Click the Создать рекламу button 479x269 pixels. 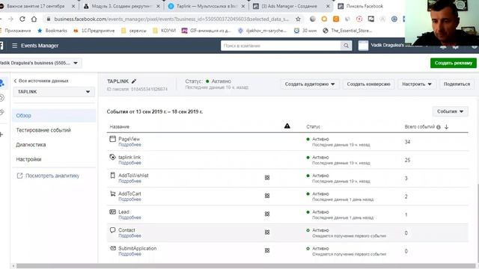click(454, 63)
